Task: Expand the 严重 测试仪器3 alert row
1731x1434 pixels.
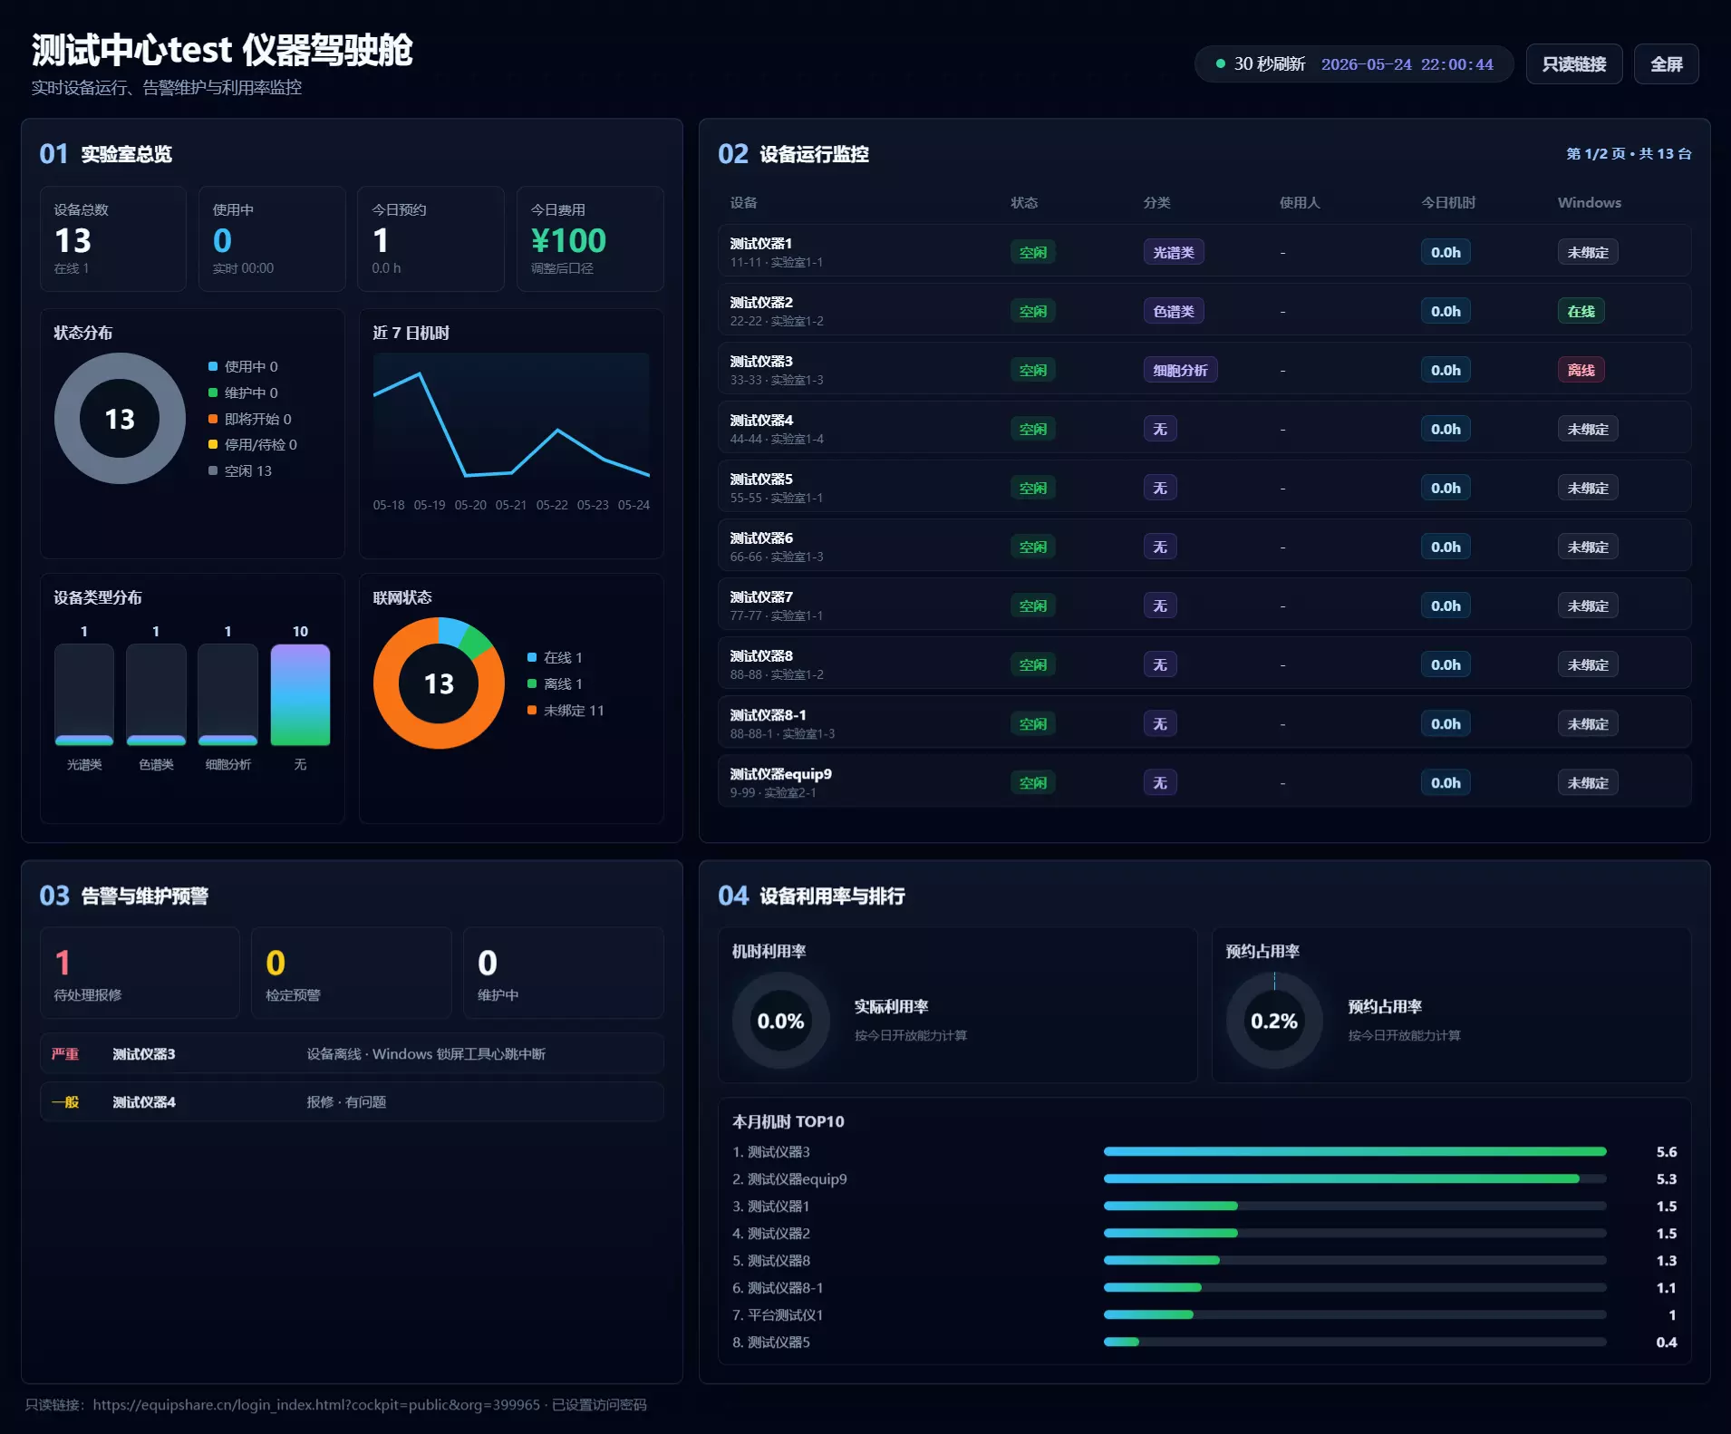Action: click(352, 1053)
